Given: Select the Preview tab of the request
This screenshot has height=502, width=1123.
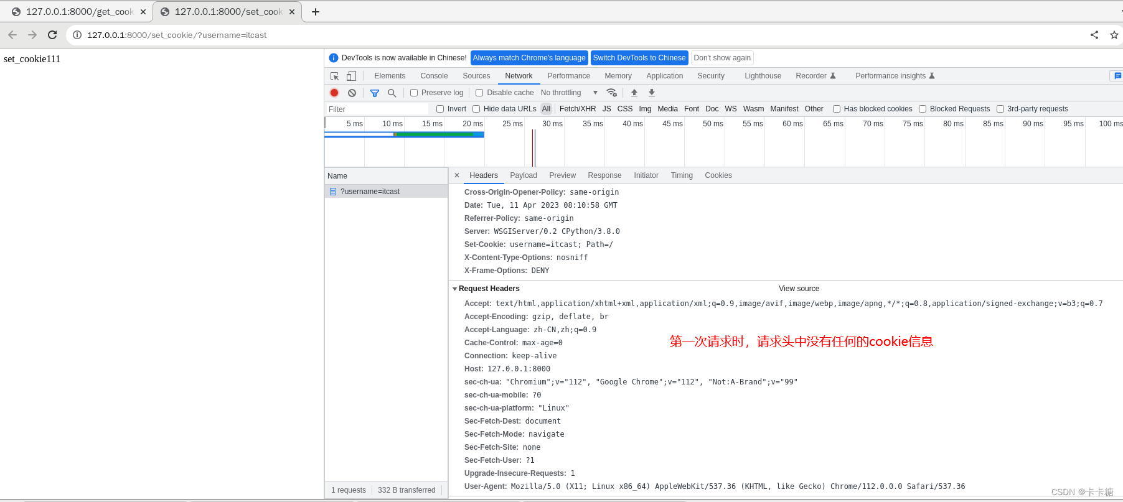Looking at the screenshot, I should coord(562,175).
